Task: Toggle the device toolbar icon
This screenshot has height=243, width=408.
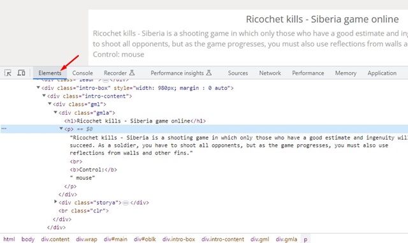Action: (x=21, y=73)
